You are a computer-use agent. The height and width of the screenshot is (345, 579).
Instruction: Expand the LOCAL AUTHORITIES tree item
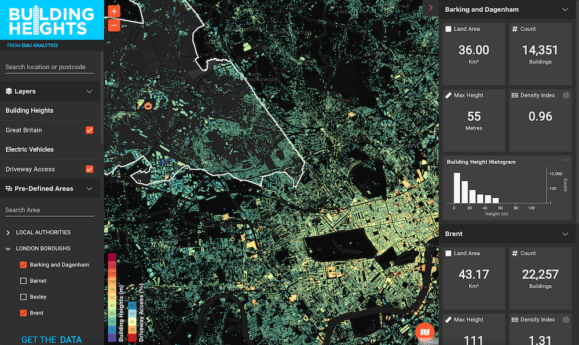(9, 232)
